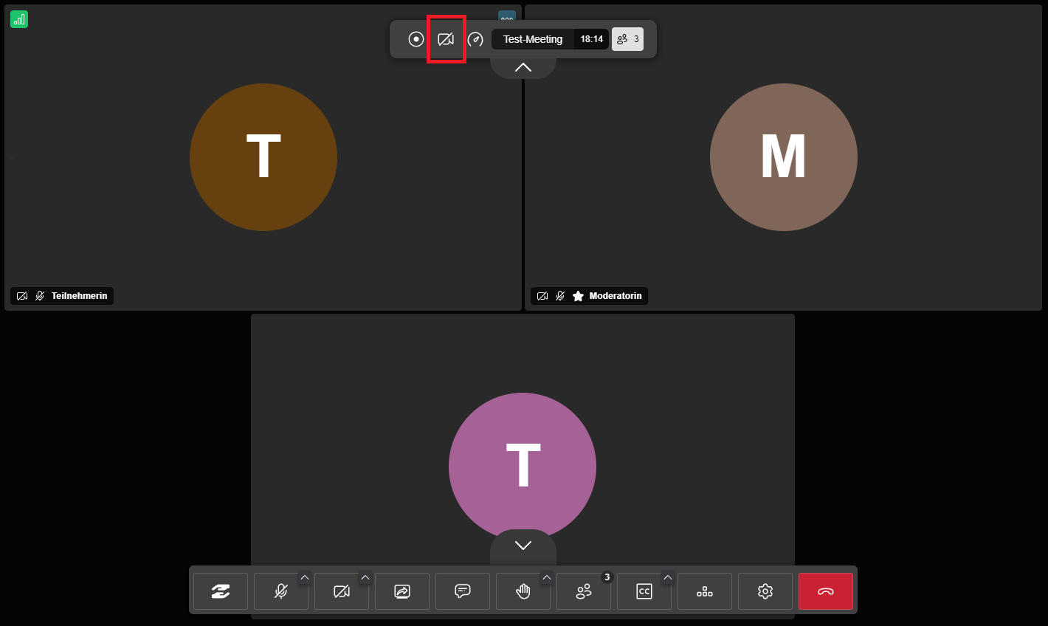Click the purple T avatar in bottom tile
The height and width of the screenshot is (626, 1048).
coord(523,467)
